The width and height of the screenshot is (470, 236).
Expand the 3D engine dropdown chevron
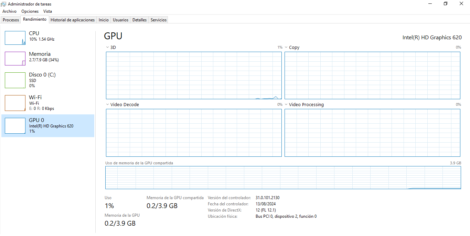[107, 48]
